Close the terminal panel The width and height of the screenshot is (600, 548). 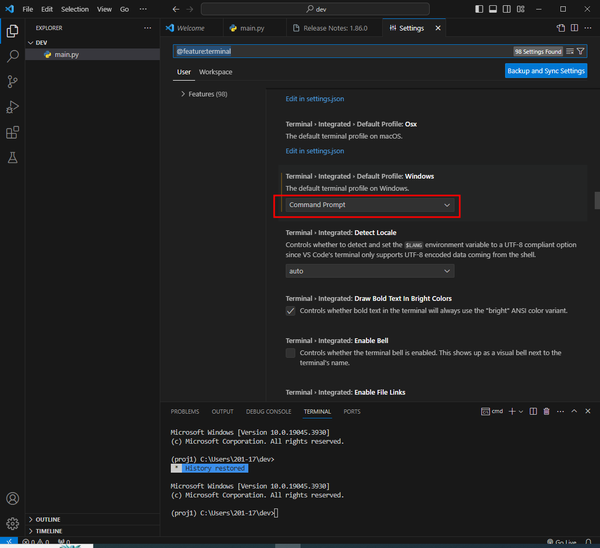tap(588, 411)
